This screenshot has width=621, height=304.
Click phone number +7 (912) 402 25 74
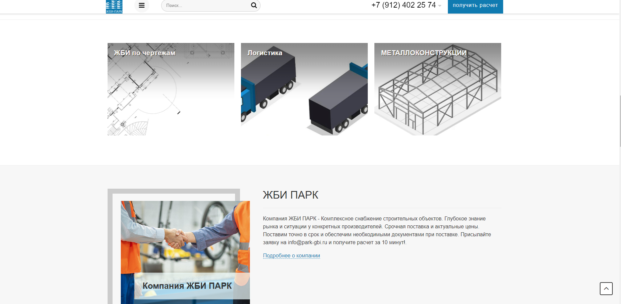(x=403, y=5)
